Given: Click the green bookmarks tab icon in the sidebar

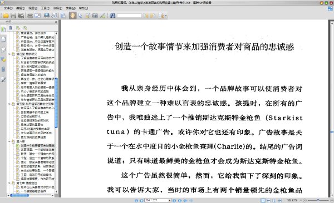Looking at the screenshot, I should tap(3, 29).
